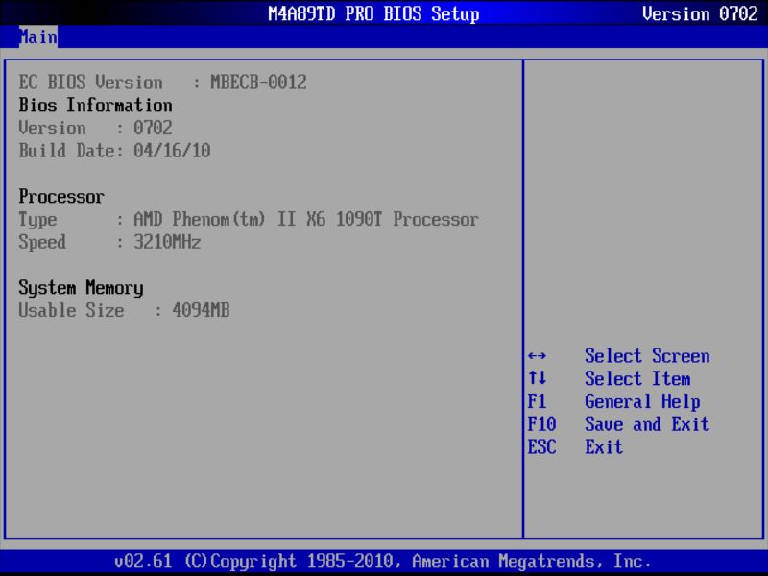This screenshot has width=768, height=576.
Task: Choose F10 Save and Exit
Action: [x=619, y=423]
